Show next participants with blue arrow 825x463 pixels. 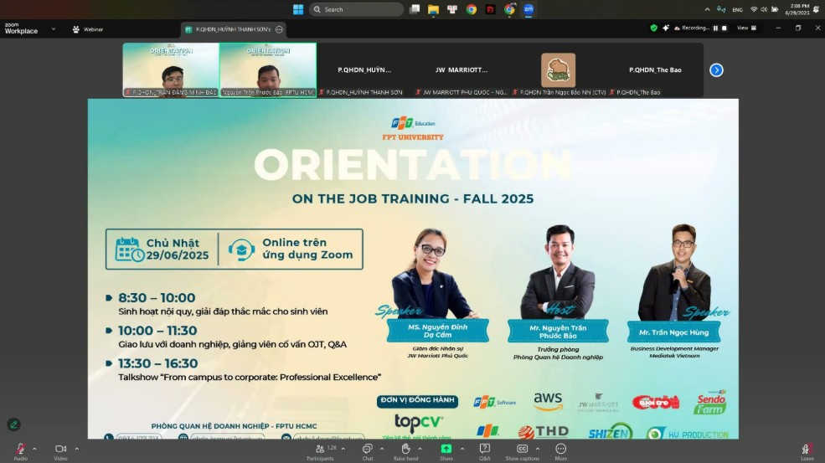716,70
